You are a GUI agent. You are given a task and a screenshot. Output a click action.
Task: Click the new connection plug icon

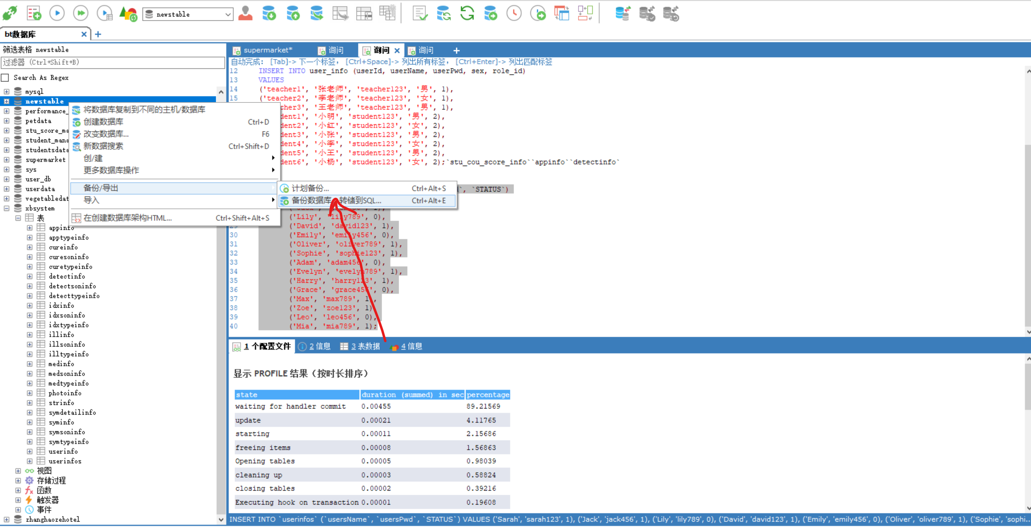click(10, 13)
